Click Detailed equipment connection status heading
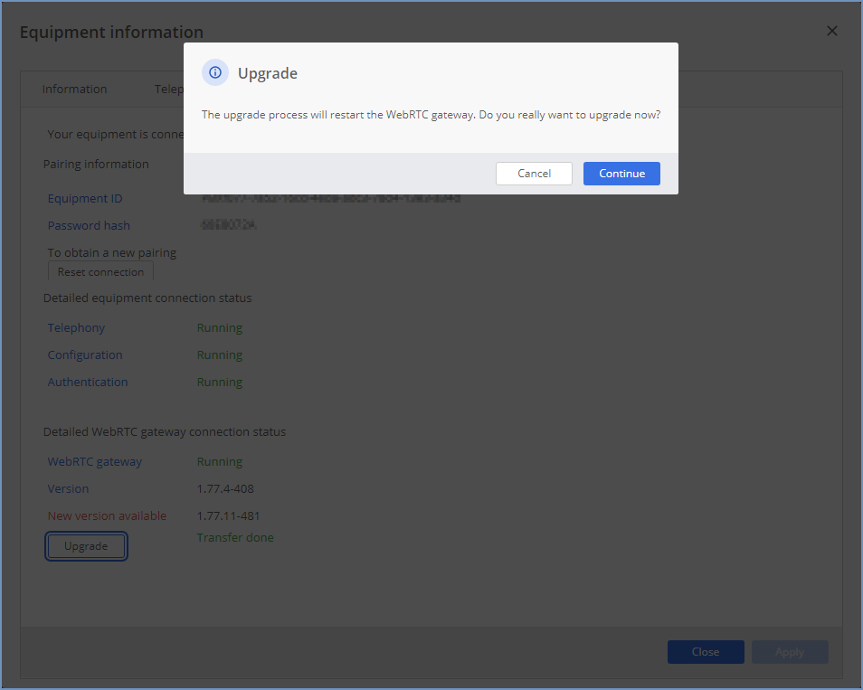Screen dimensions: 863x690 pos(147,298)
